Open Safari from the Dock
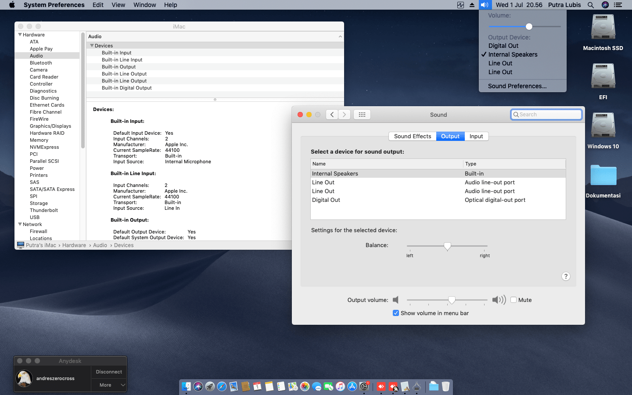Image resolution: width=632 pixels, height=395 pixels. (222, 387)
